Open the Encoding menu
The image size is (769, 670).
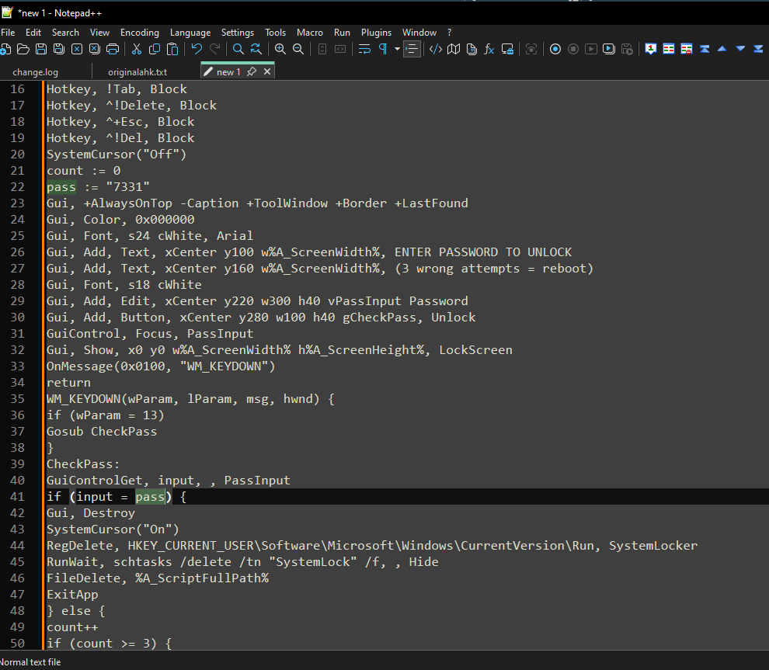click(x=140, y=33)
